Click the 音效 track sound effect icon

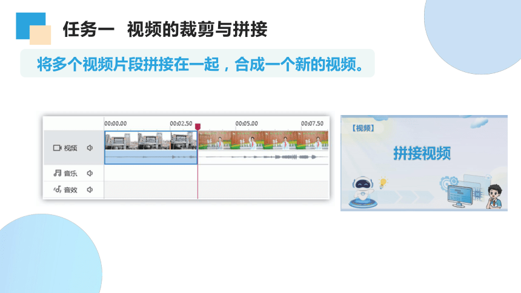pos(58,189)
